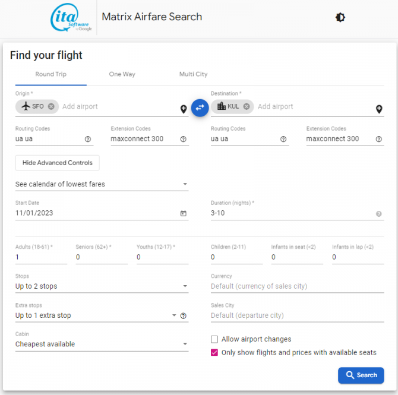Show help for origin Routing Codes
This screenshot has height=395, width=398.
88,139
